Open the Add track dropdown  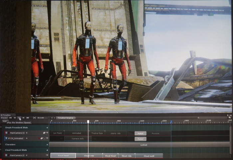(5, 121)
